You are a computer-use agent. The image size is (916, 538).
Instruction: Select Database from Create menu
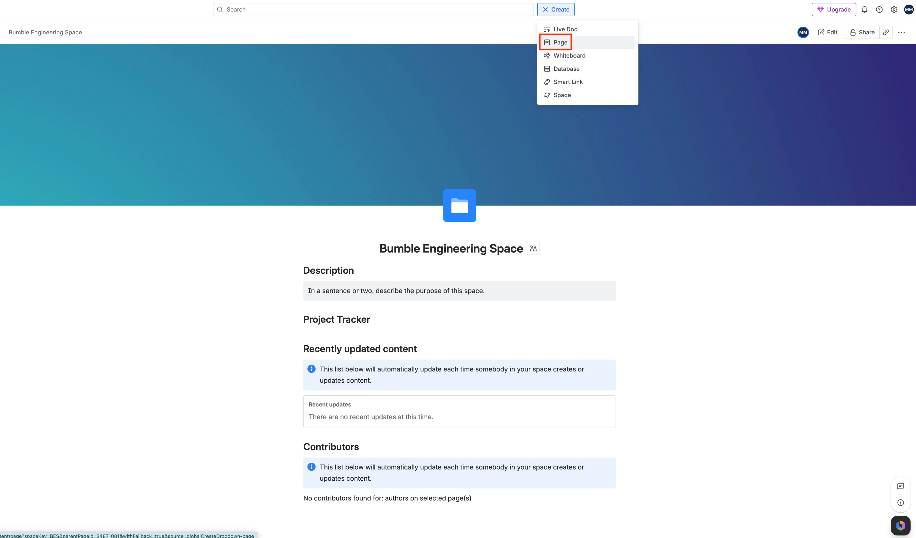coord(587,69)
